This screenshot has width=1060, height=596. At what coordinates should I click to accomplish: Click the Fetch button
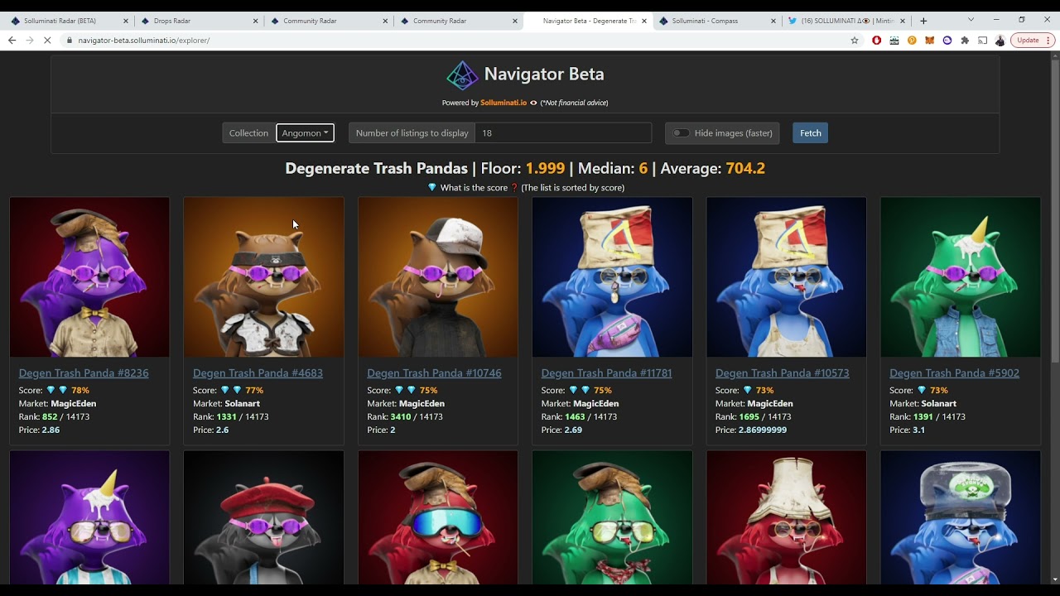click(810, 133)
